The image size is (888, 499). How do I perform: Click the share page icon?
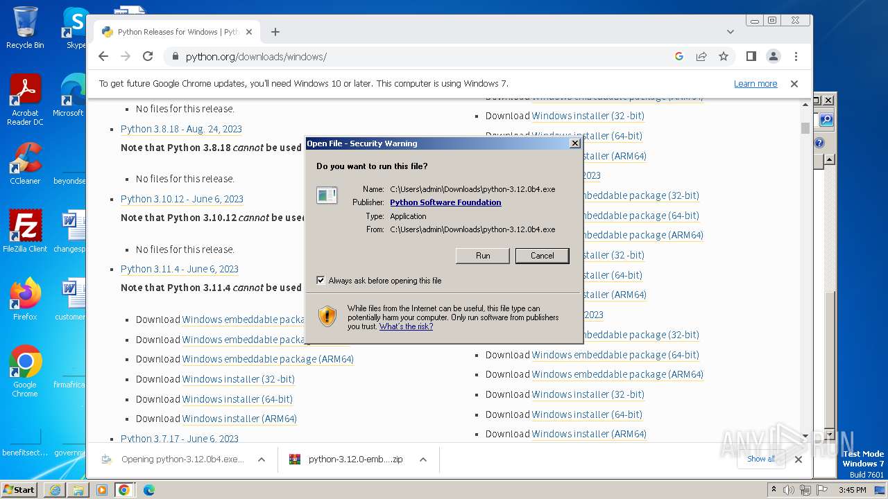701,57
